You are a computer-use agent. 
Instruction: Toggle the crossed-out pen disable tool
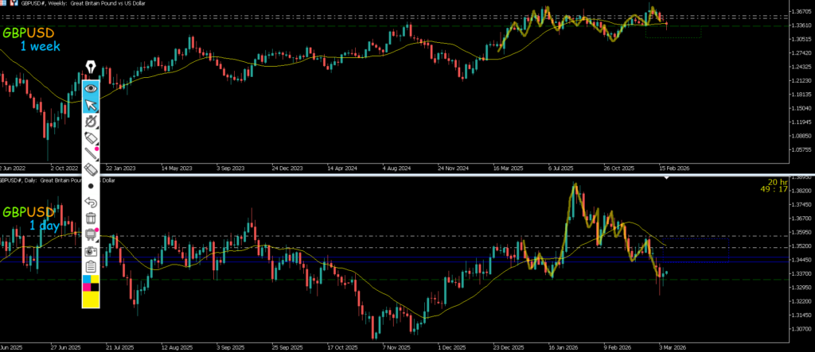coord(91,122)
